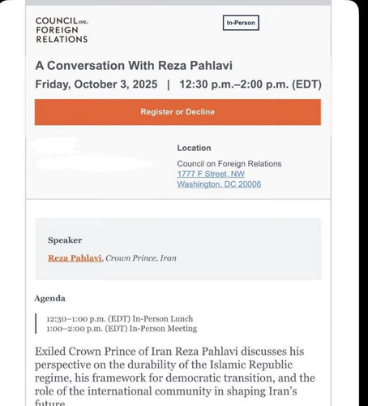Open the 1777 F Street, NW address link

(211, 174)
